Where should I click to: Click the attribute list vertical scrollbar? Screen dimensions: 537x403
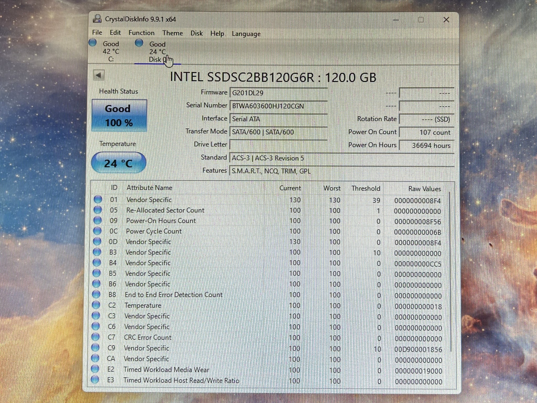(x=450, y=272)
